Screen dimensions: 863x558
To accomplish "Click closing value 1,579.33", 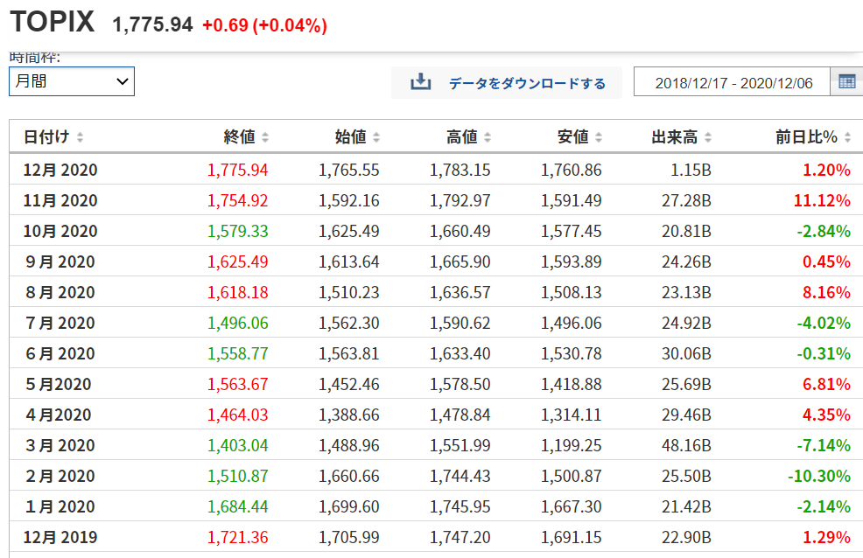I will pyautogui.click(x=238, y=232).
